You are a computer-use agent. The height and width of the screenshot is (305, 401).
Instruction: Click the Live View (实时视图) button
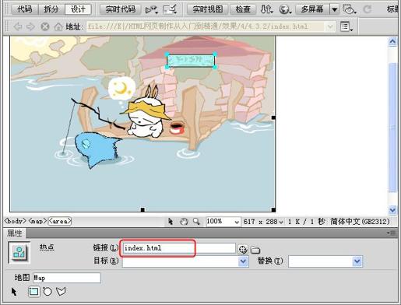(208, 9)
